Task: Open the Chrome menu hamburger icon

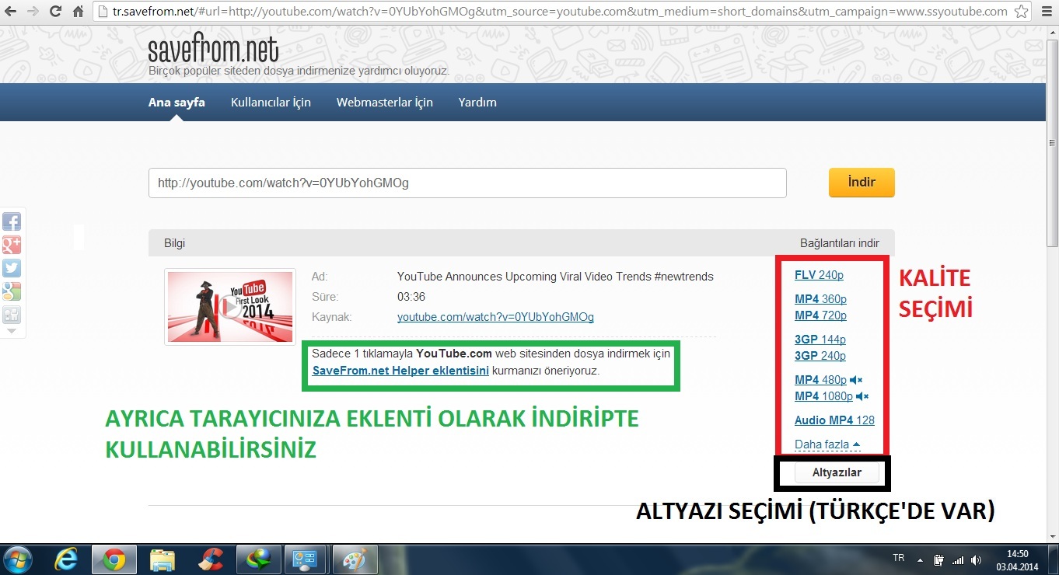Action: pos(1046,12)
